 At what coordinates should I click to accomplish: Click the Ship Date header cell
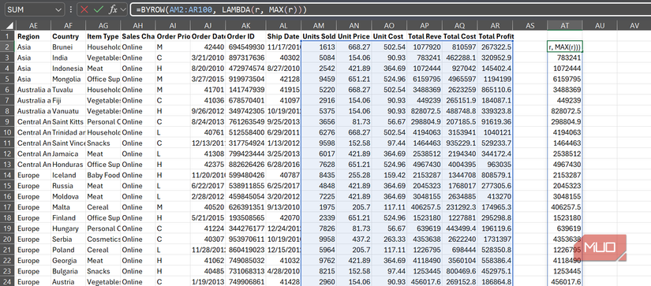282,36
